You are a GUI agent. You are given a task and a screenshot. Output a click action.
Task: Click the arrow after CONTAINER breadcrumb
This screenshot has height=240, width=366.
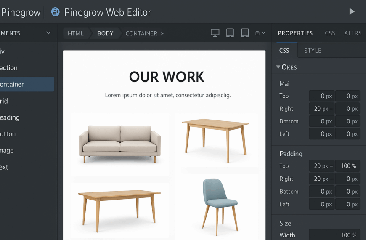point(162,33)
